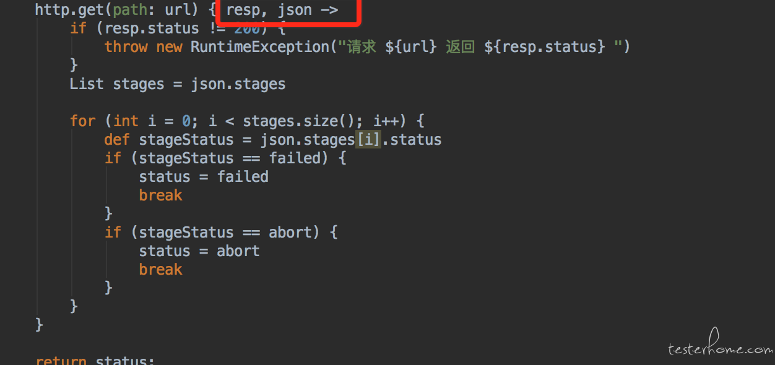Click the 'for' loop keyword
Image resolution: width=775 pixels, height=365 pixels.
coord(82,121)
